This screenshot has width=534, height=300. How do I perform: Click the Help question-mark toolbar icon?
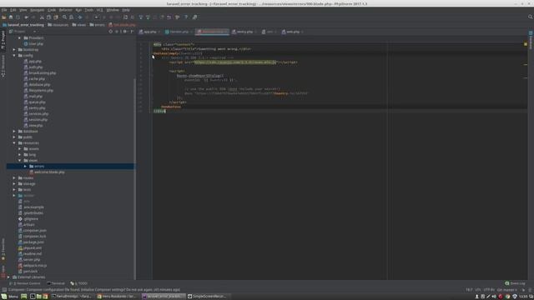[x=186, y=17]
